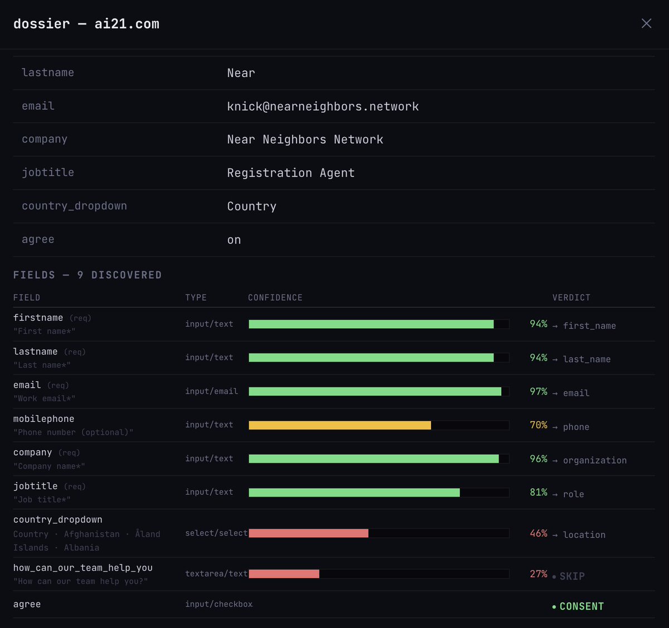Click the 97% confidence value
Screen dimensions: 669x628
point(539,392)
